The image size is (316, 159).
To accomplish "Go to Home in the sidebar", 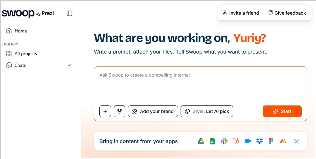I will pos(21,31).
